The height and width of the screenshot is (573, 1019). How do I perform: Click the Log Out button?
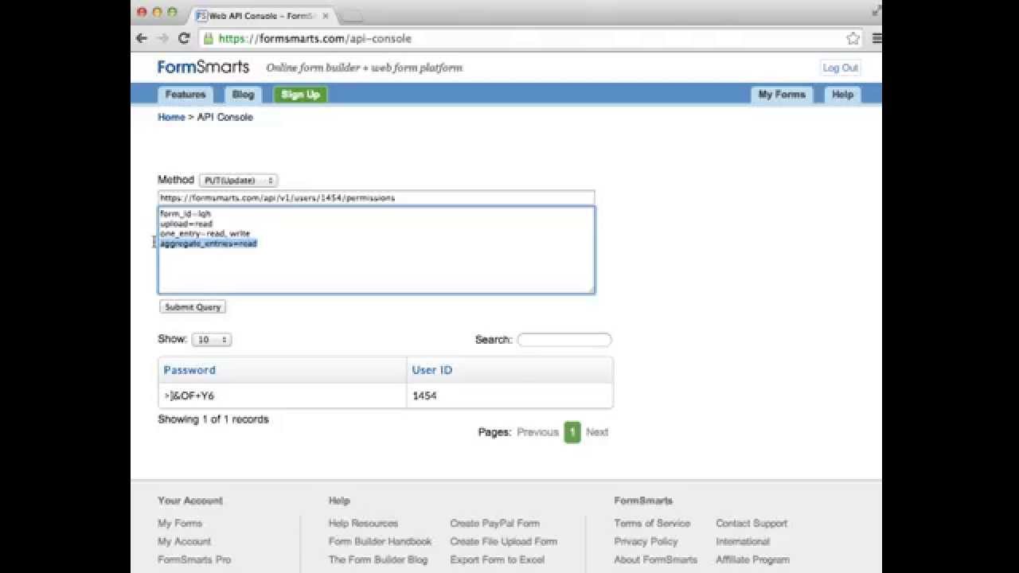[840, 68]
